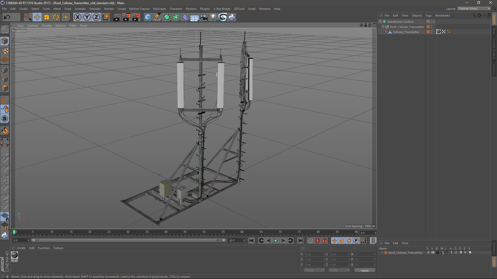Click the Apply button
Screen dimensions: 497x279
(365, 270)
